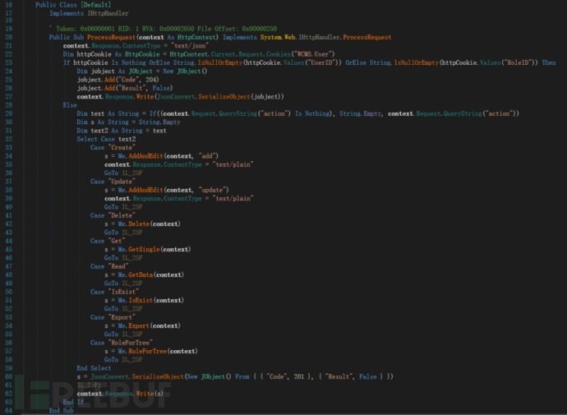Click jobject.Add("Result", False) on line 26
Image resolution: width=567 pixels, height=415 pixels.
(125, 88)
